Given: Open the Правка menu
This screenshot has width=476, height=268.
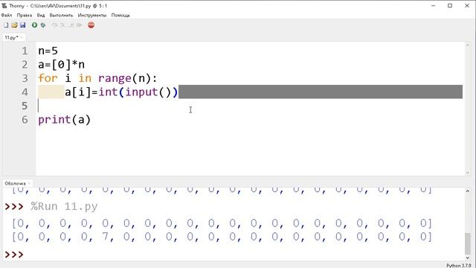Looking at the screenshot, I should coord(25,15).
